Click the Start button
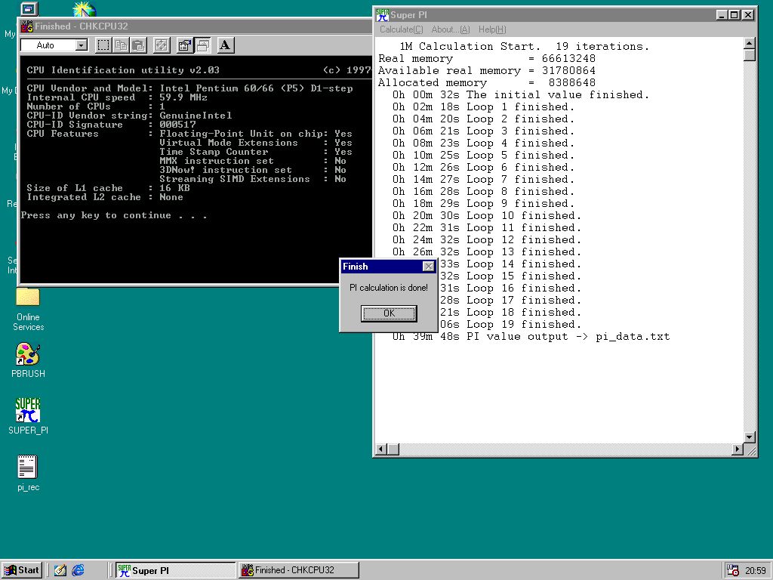Image resolution: width=773 pixels, height=580 pixels. tap(22, 570)
